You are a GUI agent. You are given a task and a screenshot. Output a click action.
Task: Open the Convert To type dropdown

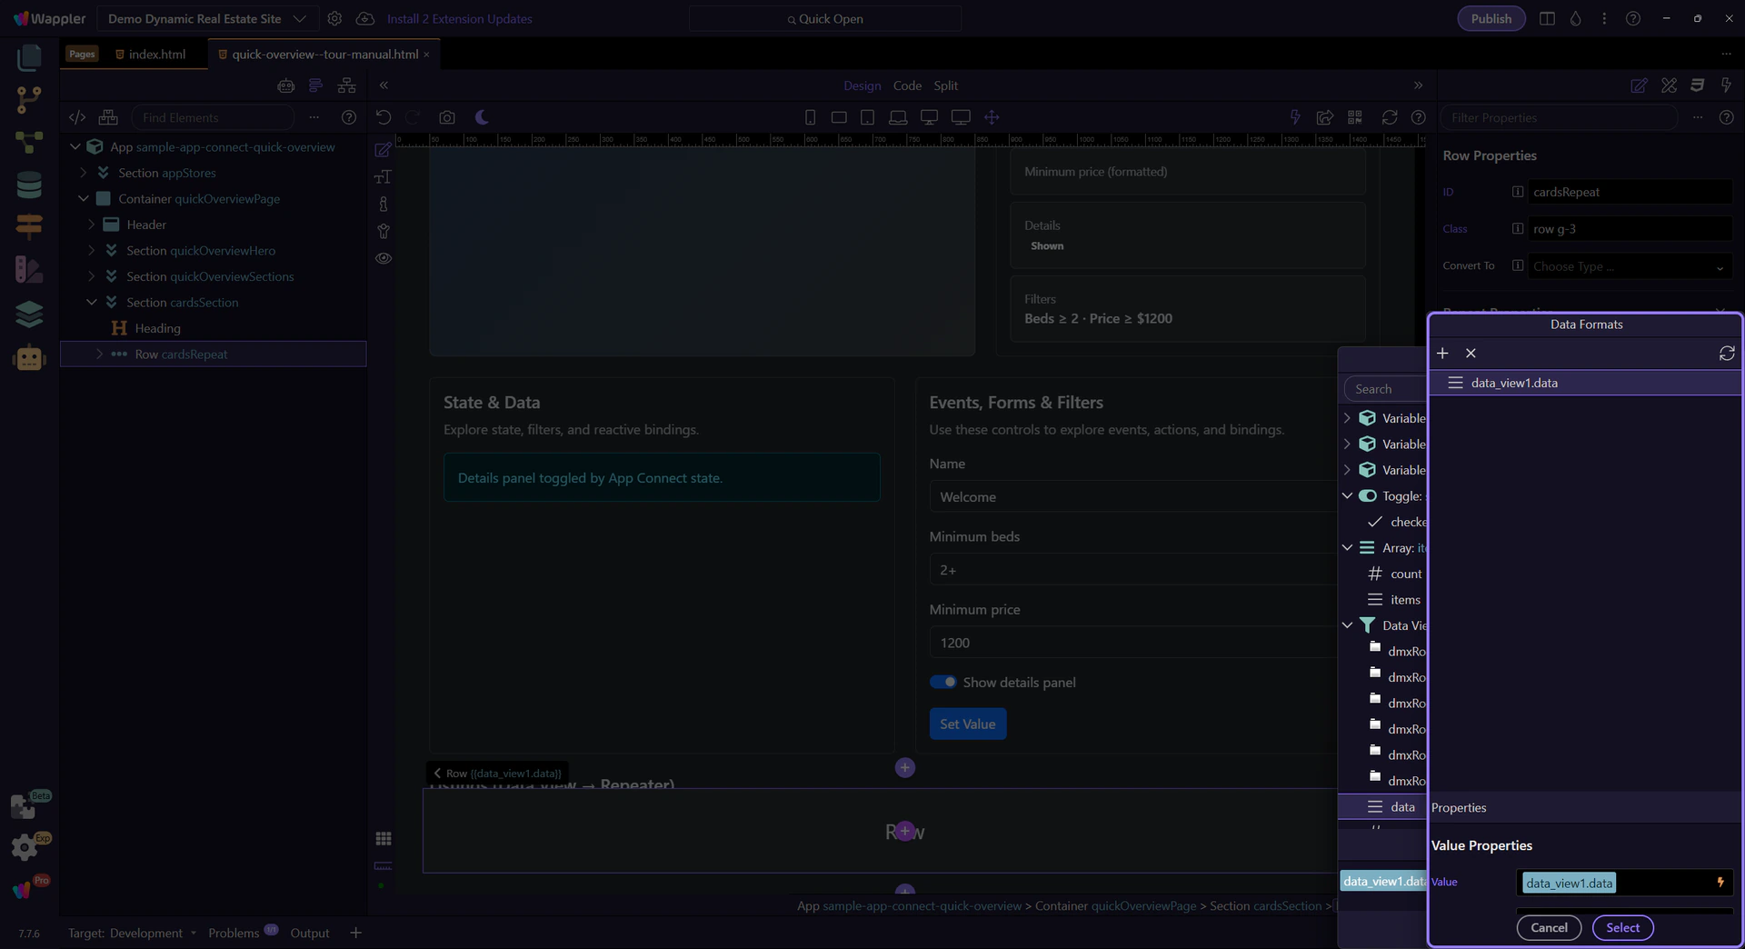(x=1628, y=266)
